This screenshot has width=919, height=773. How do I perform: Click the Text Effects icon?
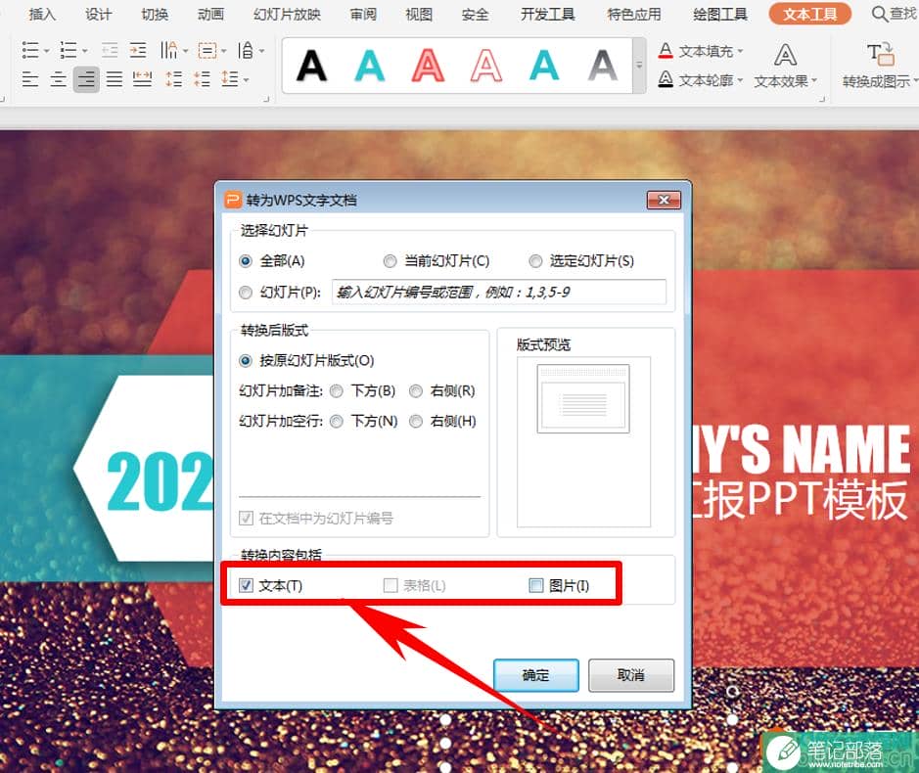(785, 55)
